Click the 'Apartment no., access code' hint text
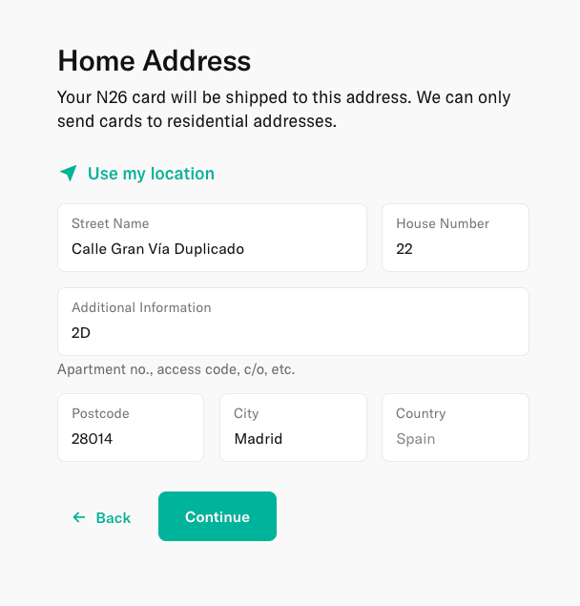The height and width of the screenshot is (606, 580). pyautogui.click(x=176, y=369)
